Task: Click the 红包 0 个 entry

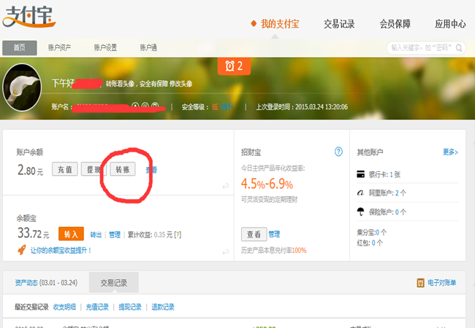Action: tap(370, 243)
